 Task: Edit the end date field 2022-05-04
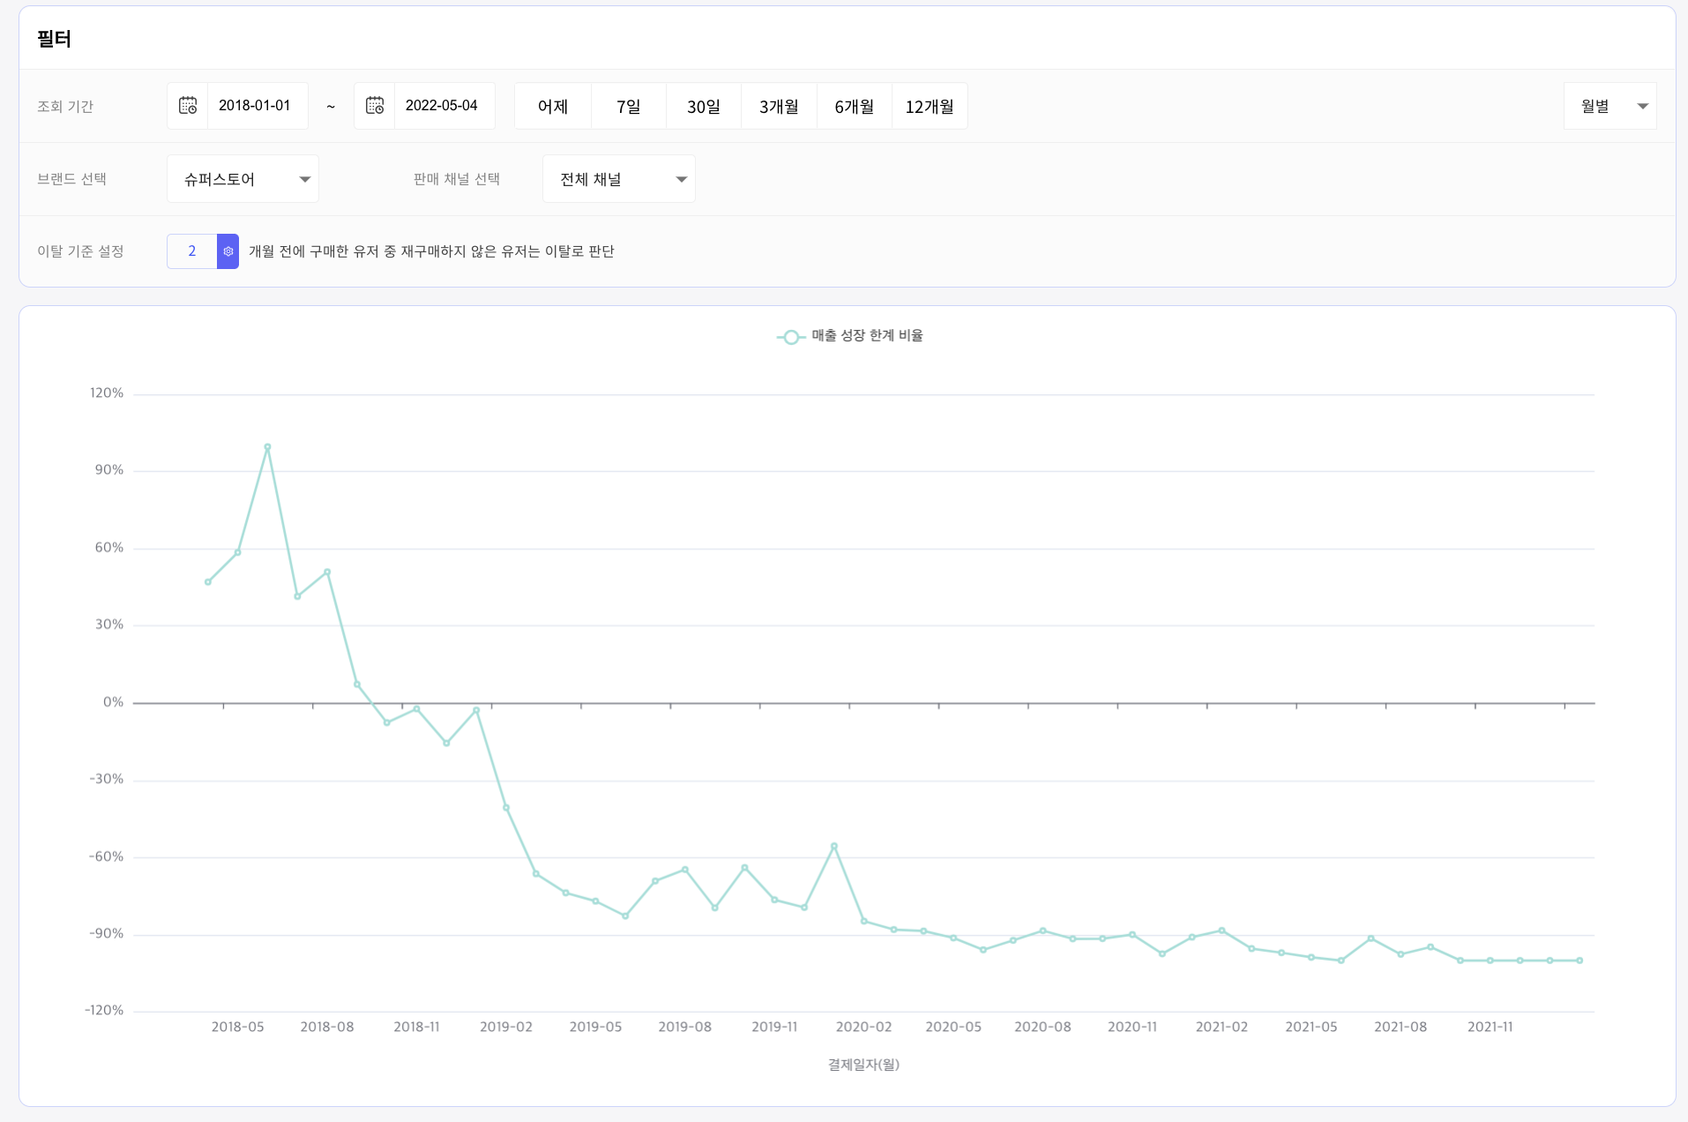[x=442, y=106]
